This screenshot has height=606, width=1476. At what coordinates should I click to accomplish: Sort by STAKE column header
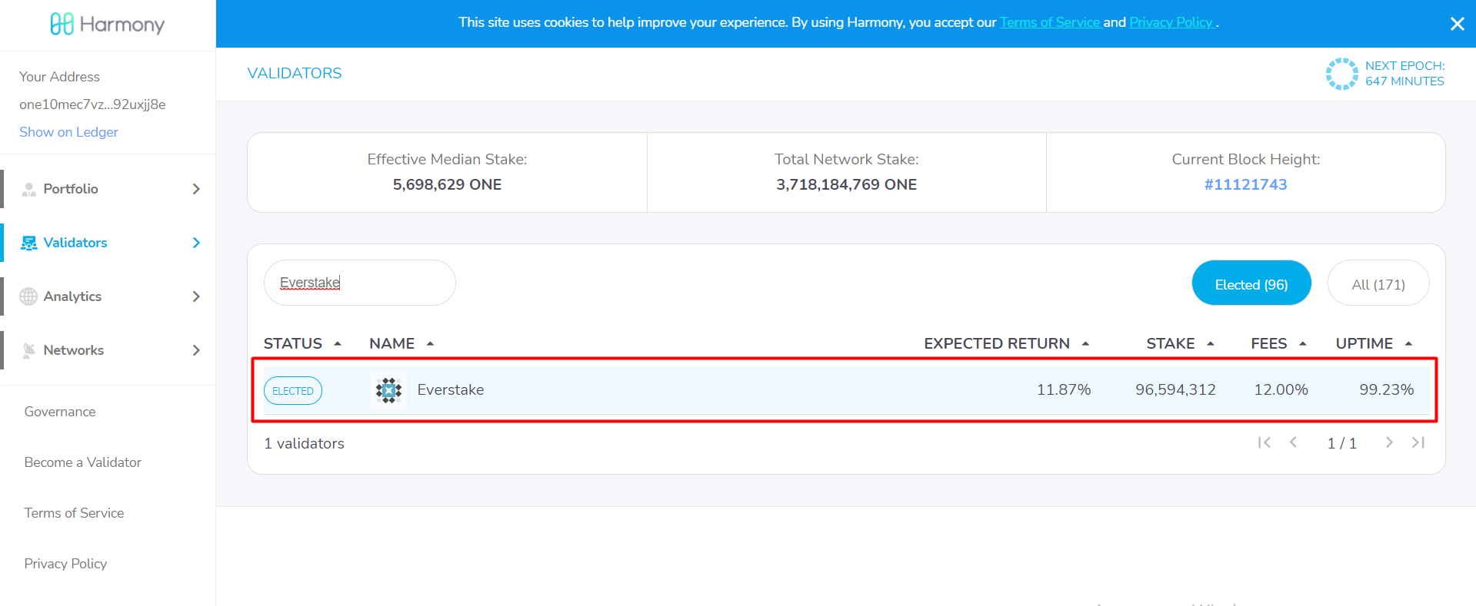[x=1171, y=343]
